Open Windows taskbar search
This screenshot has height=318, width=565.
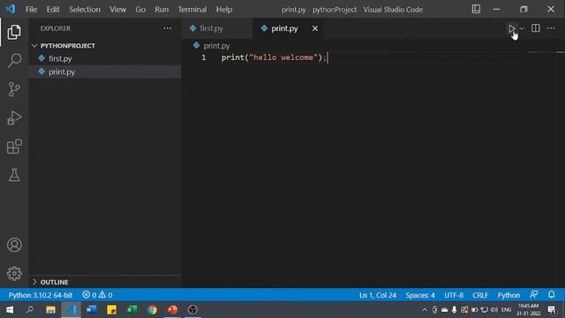30,310
